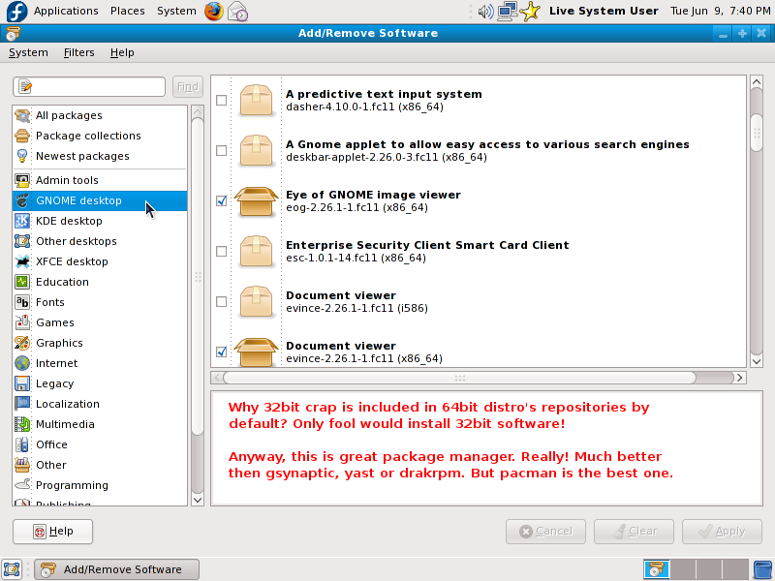The height and width of the screenshot is (581, 775).
Task: Click category list scrollbar up arrow
Action: pyautogui.click(x=198, y=111)
